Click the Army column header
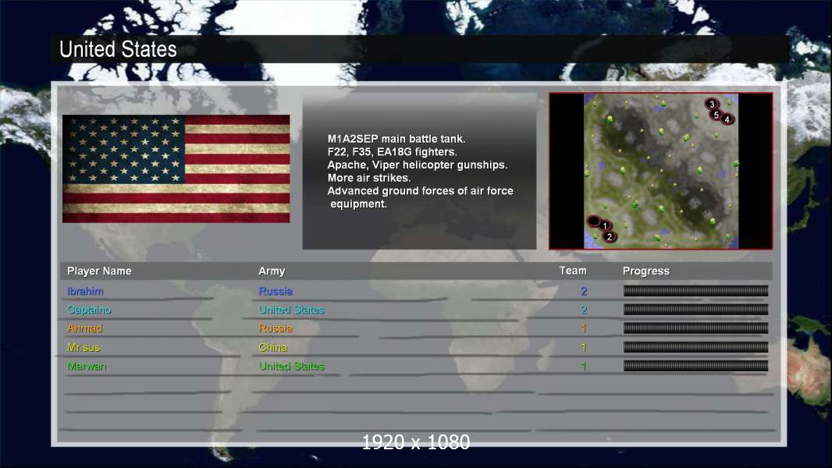832x468 pixels. pyautogui.click(x=272, y=271)
